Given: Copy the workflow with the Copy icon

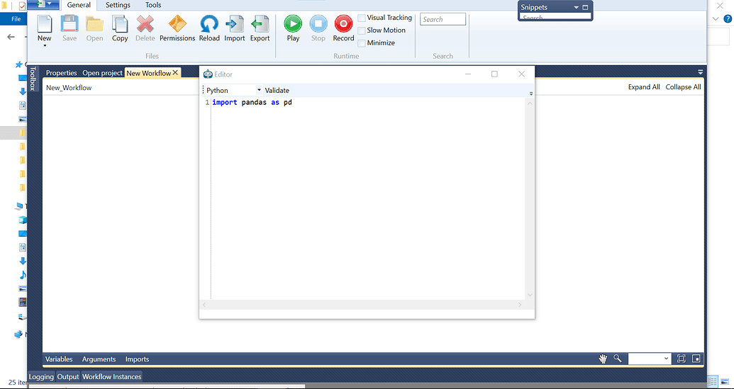Looking at the screenshot, I should point(120,23).
